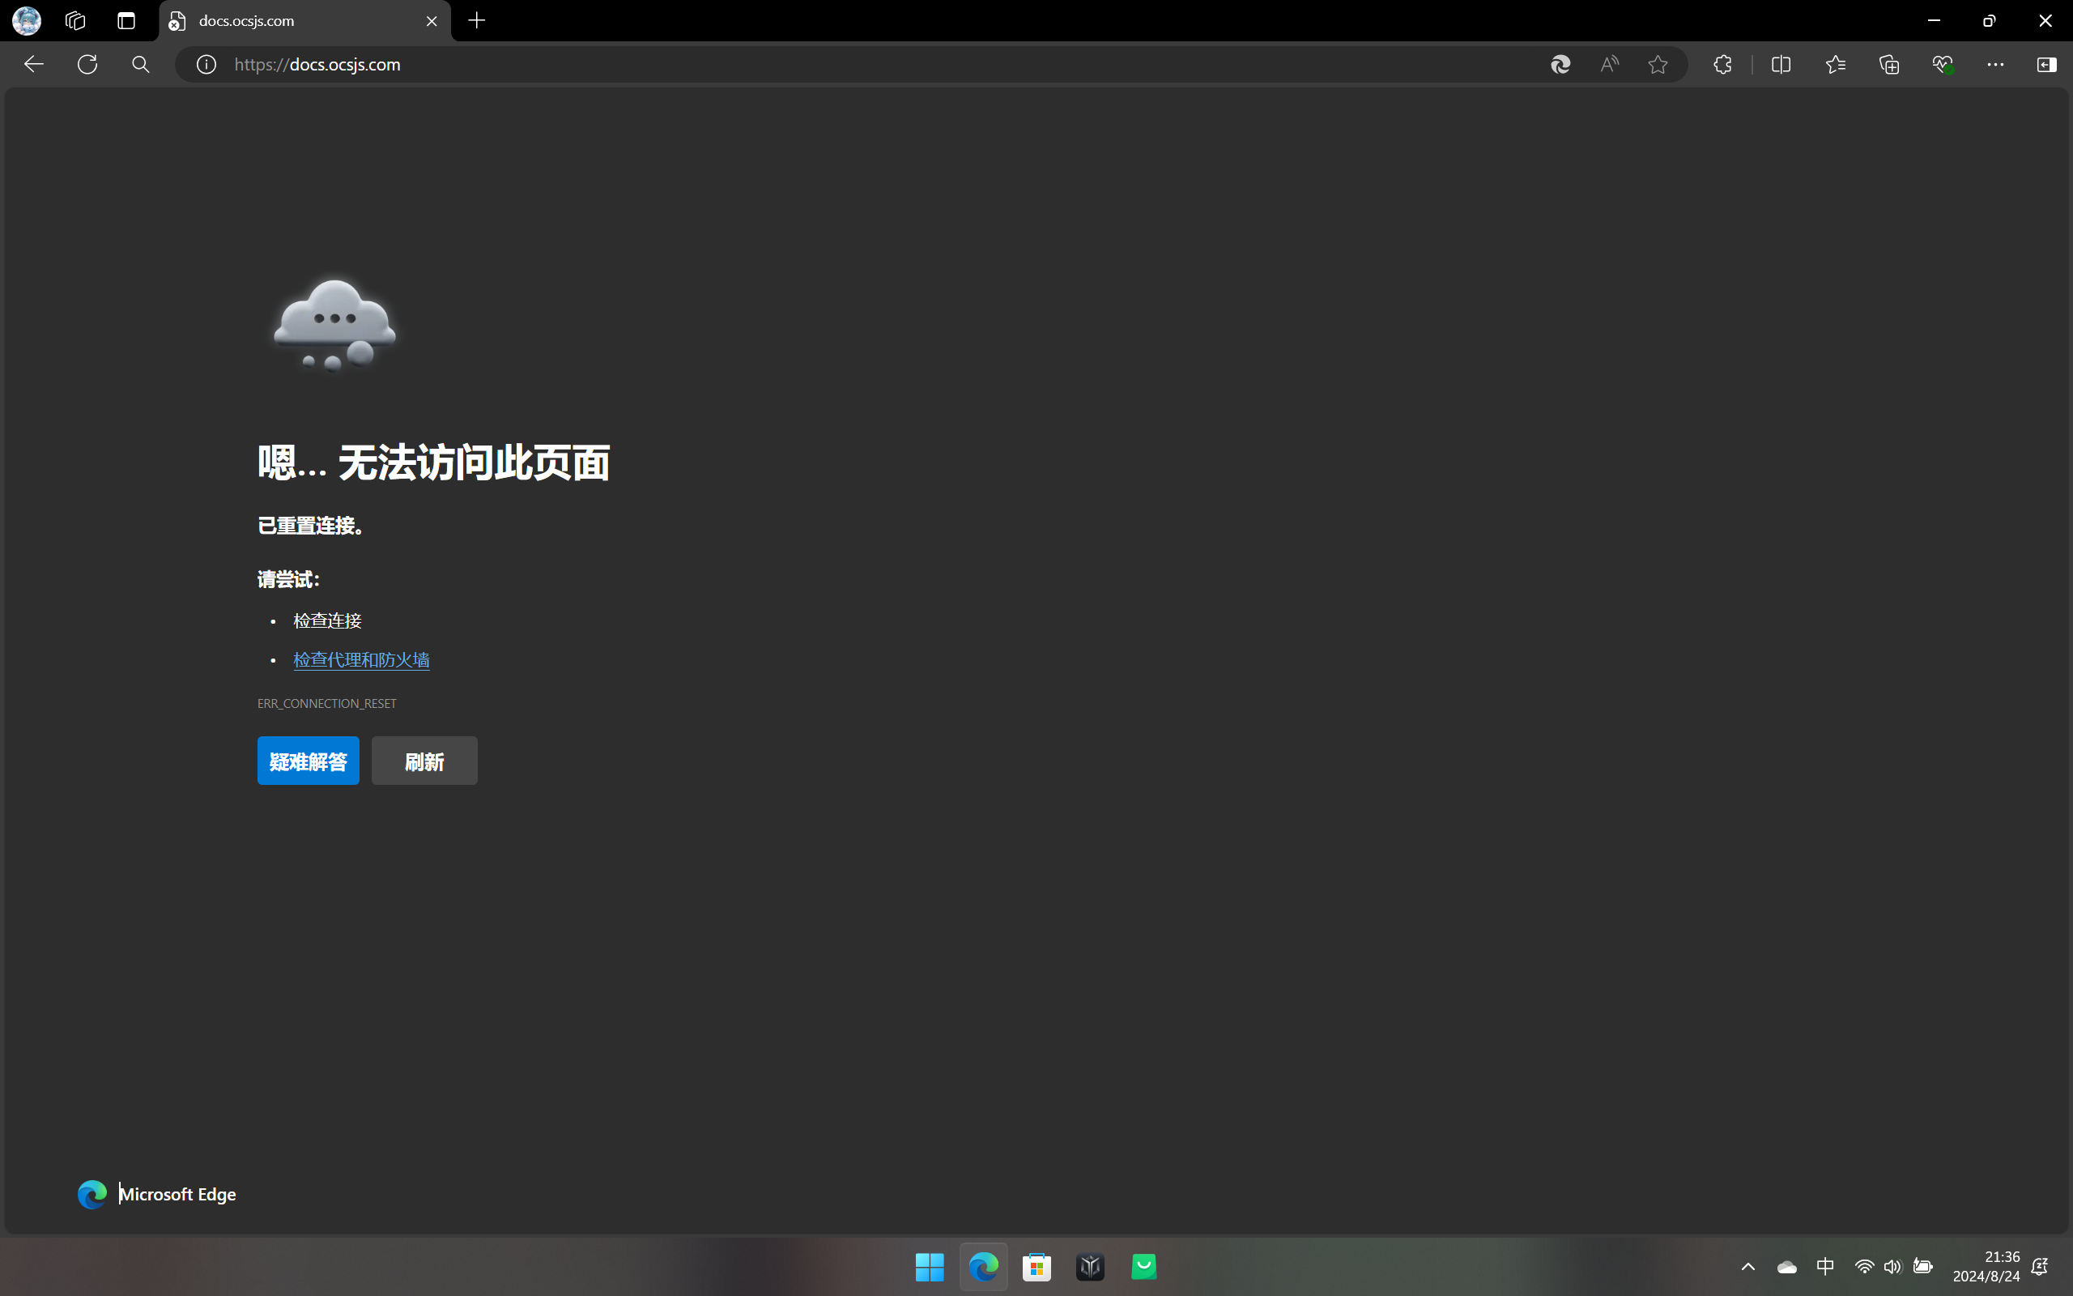
Task: Open Microsoft Store from taskbar
Action: pos(1036,1267)
